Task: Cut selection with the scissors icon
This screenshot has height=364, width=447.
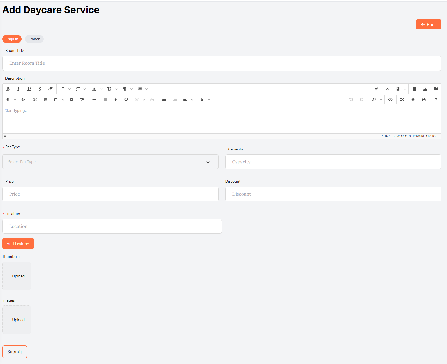Action: tap(35, 99)
